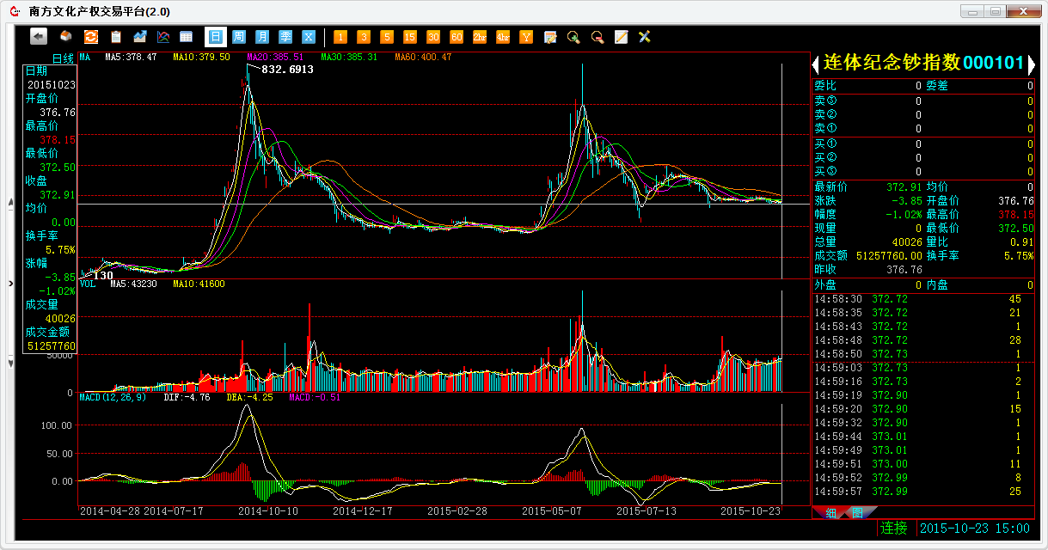The image size is (1048, 550).
Task: Click the orange refresh icon
Action: click(x=90, y=37)
